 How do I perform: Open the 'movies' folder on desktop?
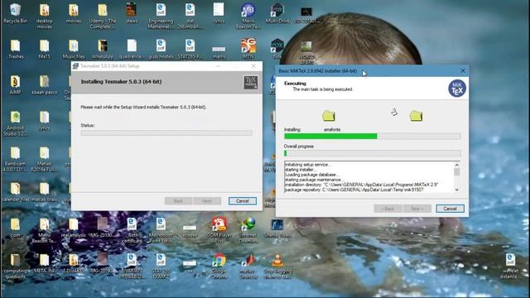click(74, 13)
